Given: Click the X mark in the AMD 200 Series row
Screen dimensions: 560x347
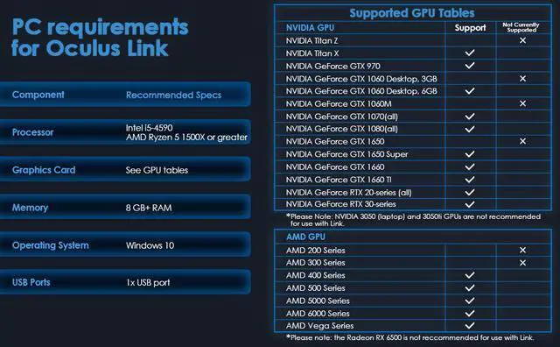Looking at the screenshot, I should 522,250.
